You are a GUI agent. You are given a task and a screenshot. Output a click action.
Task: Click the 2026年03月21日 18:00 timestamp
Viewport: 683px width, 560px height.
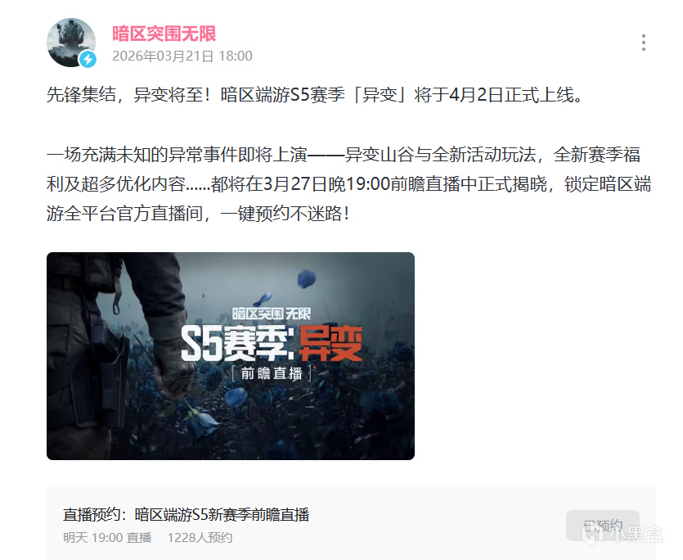pyautogui.click(x=182, y=56)
